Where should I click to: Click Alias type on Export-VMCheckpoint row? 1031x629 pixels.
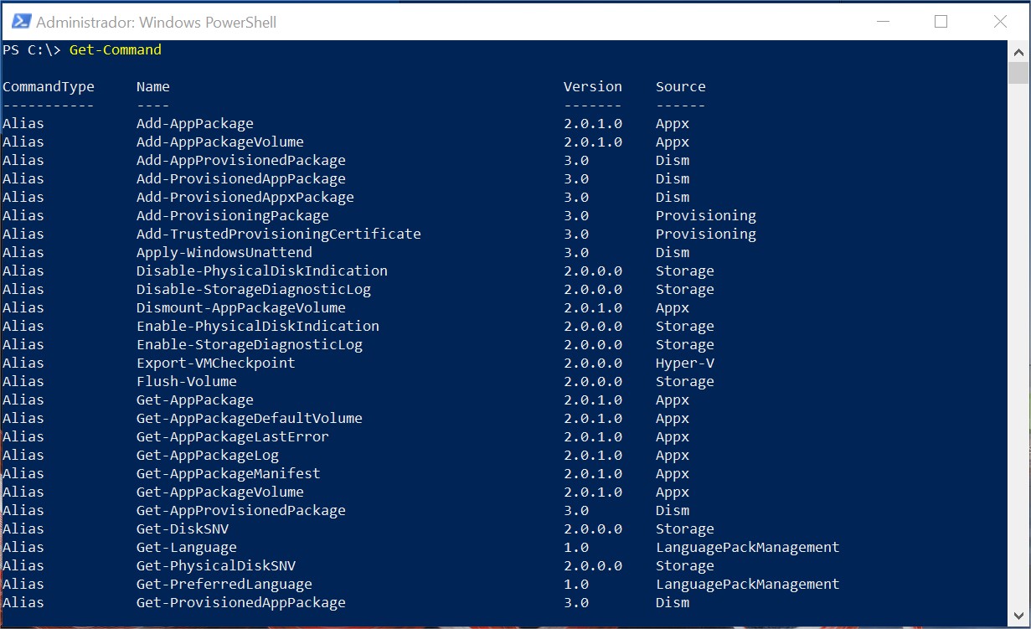coord(23,363)
